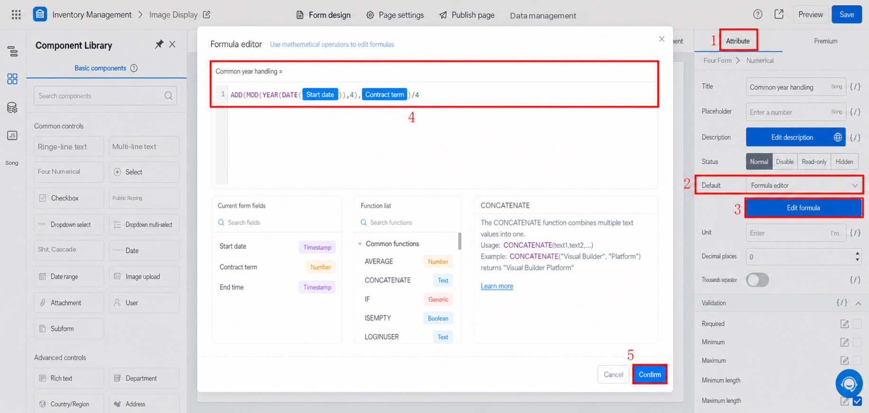Image resolution: width=869 pixels, height=413 pixels.
Task: Click the Search functions input field
Action: point(407,223)
